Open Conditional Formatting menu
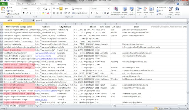Screen dimensions: 189x110 [116, 11]
